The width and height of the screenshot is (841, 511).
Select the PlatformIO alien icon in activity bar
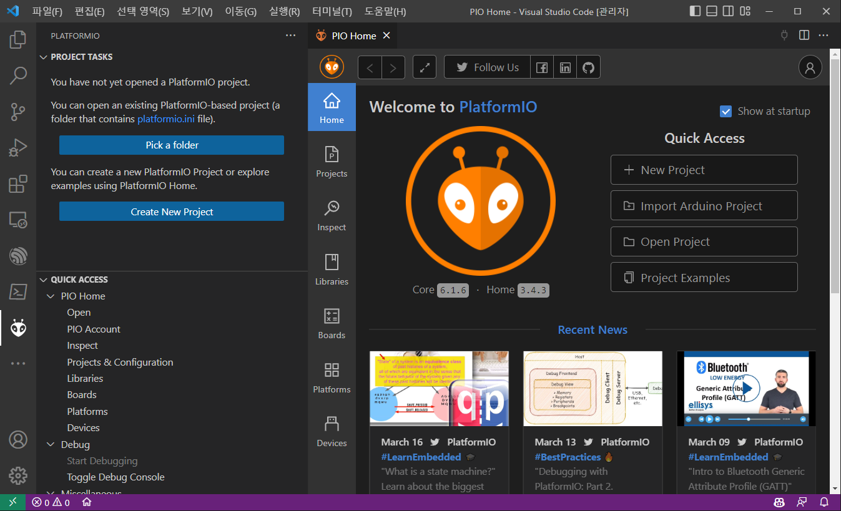pyautogui.click(x=18, y=328)
